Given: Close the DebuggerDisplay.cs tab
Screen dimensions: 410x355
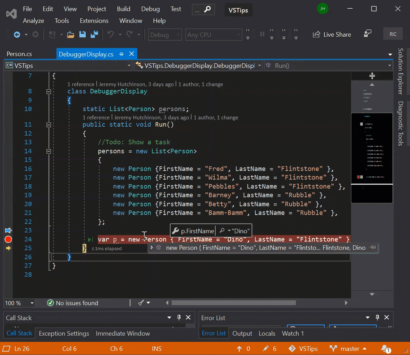Looking at the screenshot, I should point(131,54).
